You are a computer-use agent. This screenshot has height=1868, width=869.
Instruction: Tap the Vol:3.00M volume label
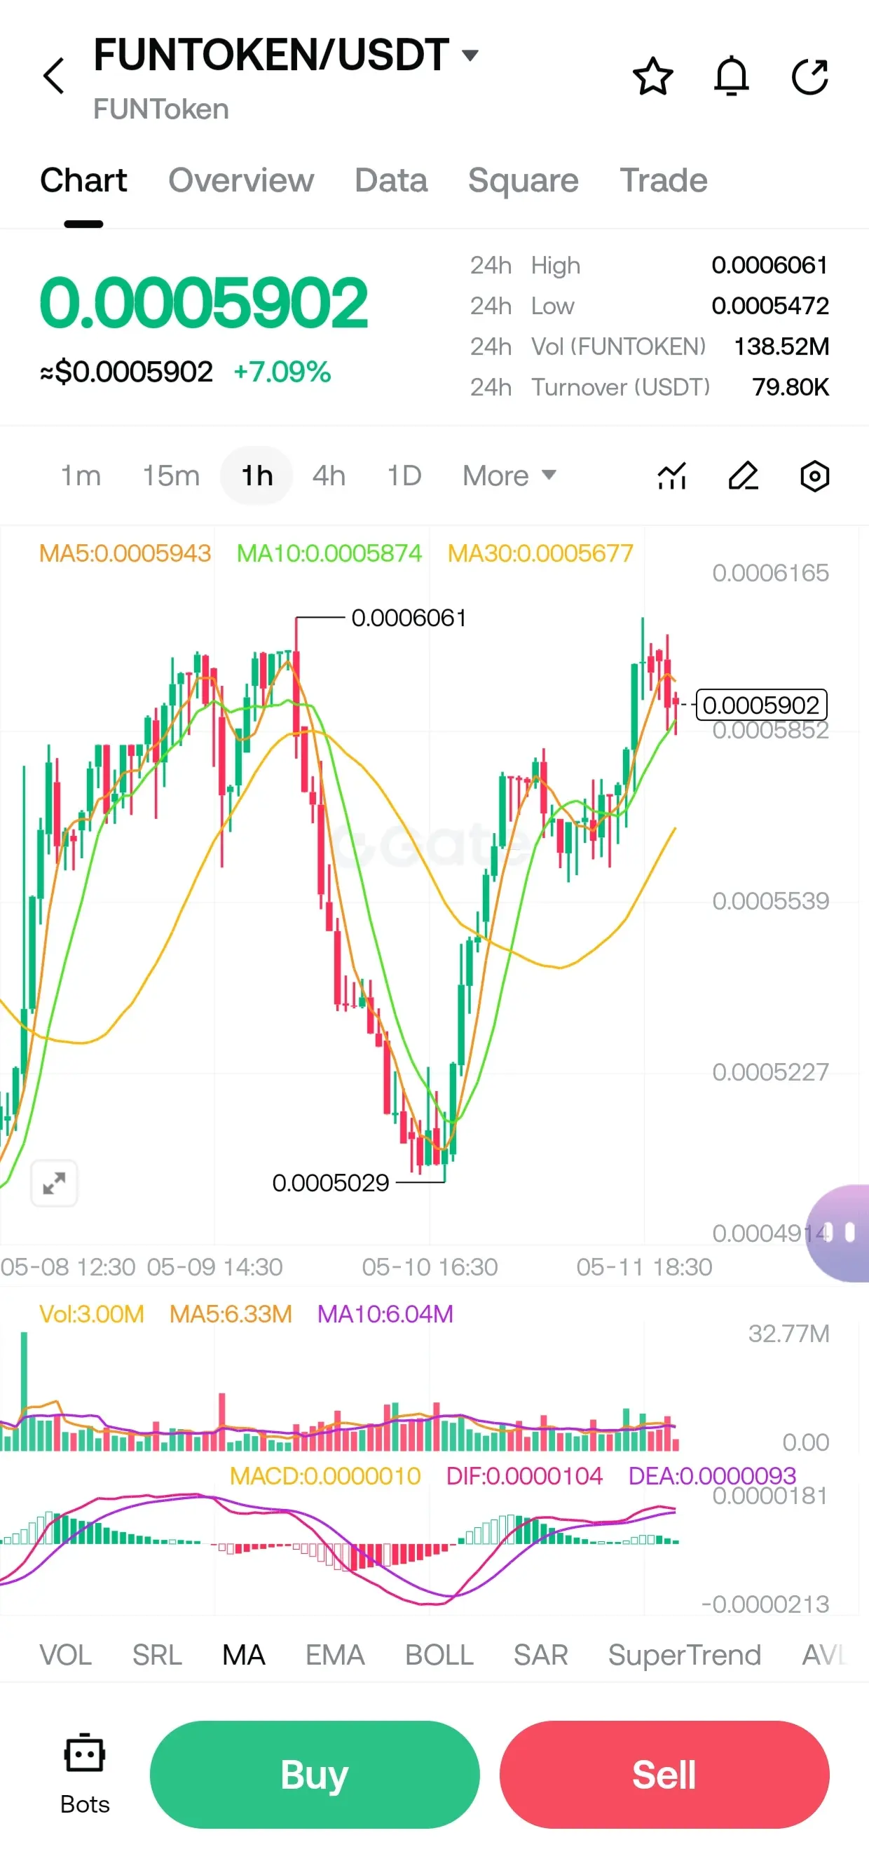91,1314
